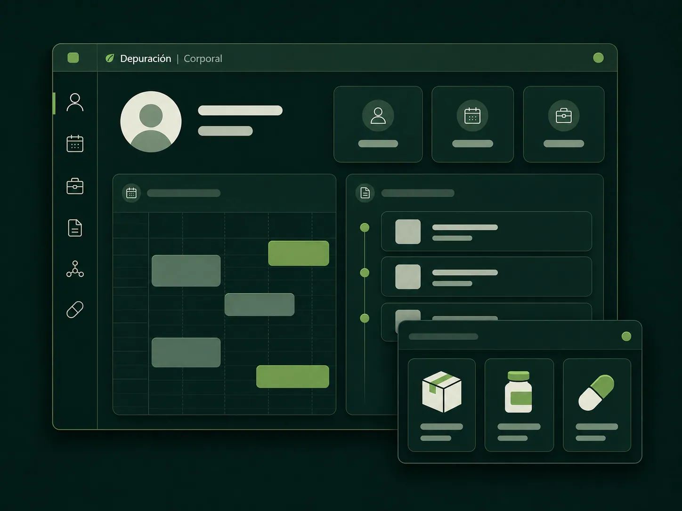Open the user card in top row

(378, 124)
